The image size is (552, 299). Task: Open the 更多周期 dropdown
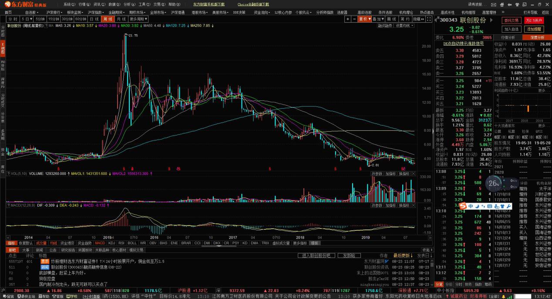(139, 19)
